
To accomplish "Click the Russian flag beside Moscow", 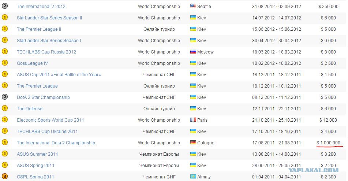I will tap(193, 52).
